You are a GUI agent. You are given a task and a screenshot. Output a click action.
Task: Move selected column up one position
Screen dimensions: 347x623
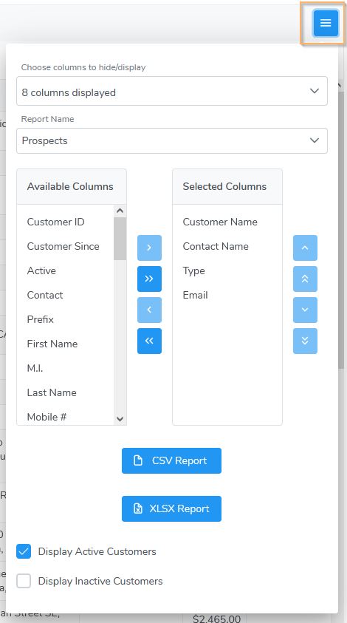(305, 248)
